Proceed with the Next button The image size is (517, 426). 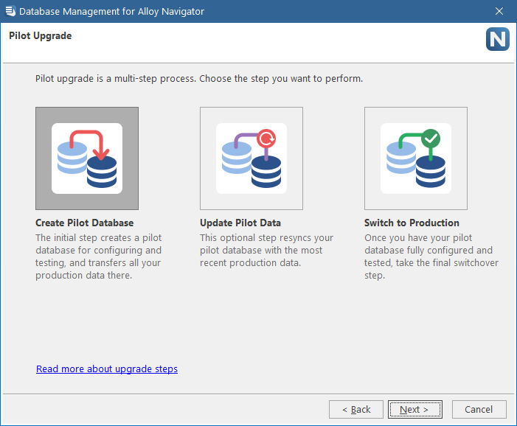click(x=414, y=409)
